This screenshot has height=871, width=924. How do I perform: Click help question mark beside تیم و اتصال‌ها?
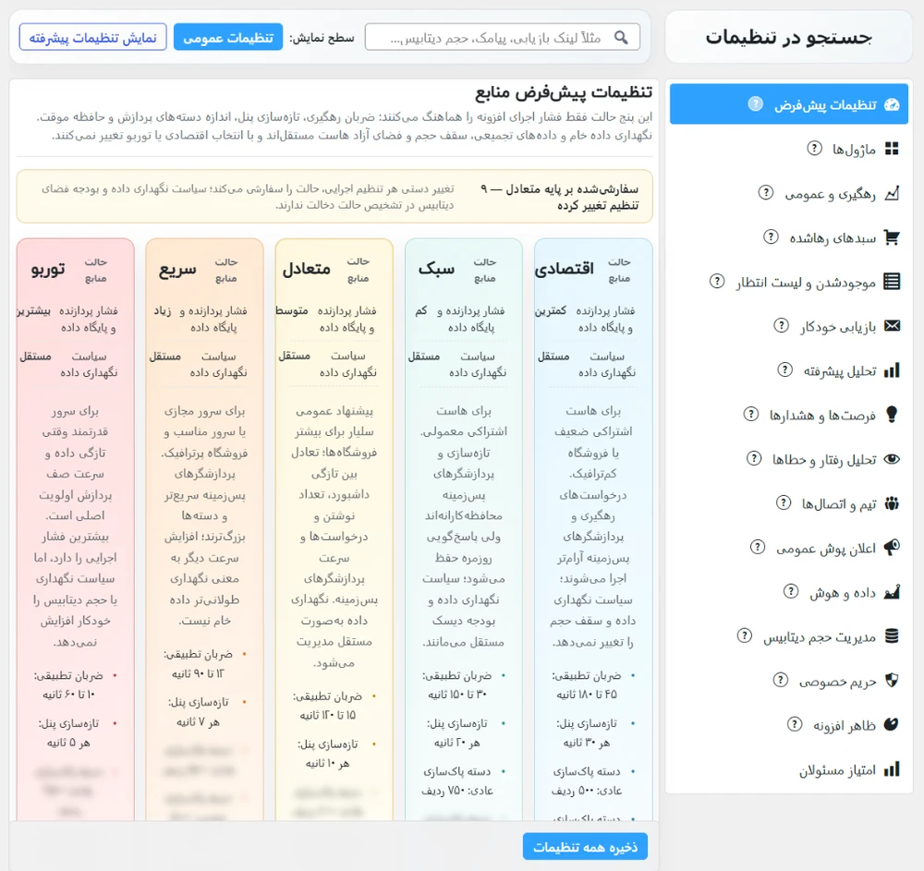coord(784,503)
